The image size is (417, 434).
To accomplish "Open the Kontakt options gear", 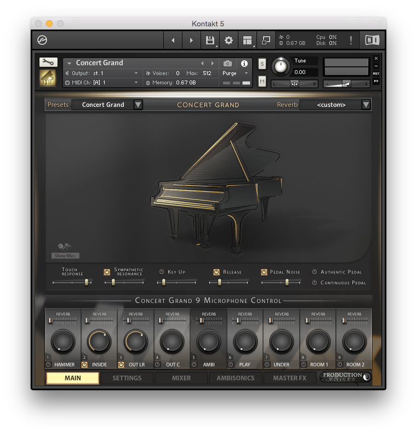I will [x=229, y=41].
